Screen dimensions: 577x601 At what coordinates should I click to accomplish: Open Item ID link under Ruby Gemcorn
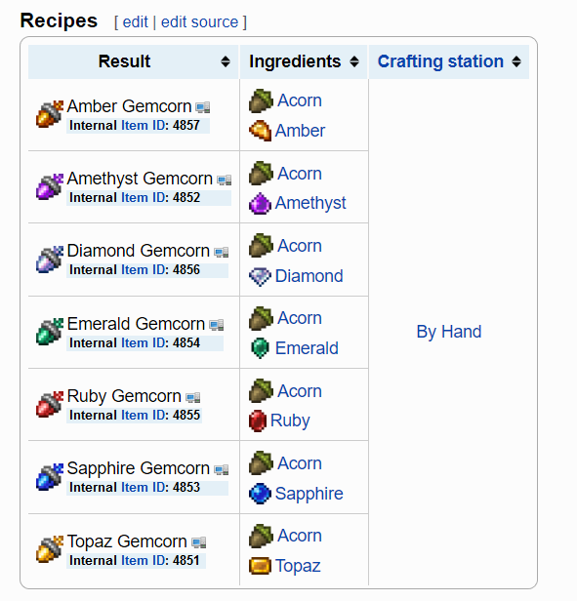144,415
